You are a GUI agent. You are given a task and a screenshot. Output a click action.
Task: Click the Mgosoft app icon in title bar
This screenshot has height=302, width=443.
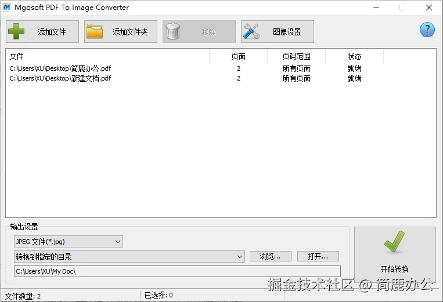6,8
